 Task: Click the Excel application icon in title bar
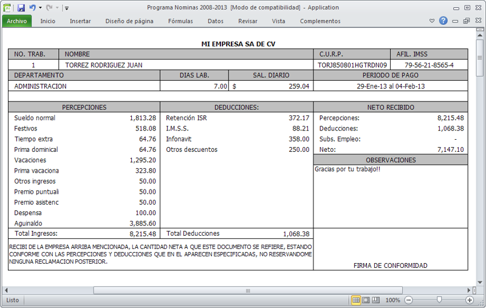[7, 8]
